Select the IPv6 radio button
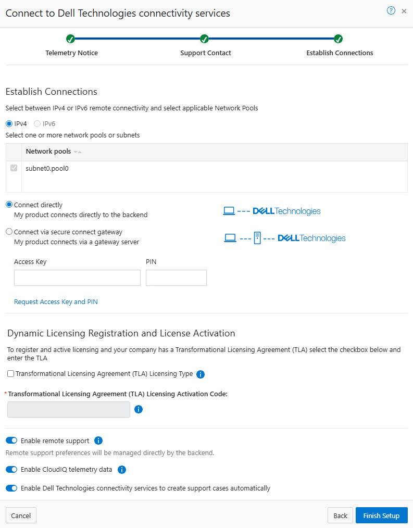This screenshot has height=528, width=413. click(36, 124)
